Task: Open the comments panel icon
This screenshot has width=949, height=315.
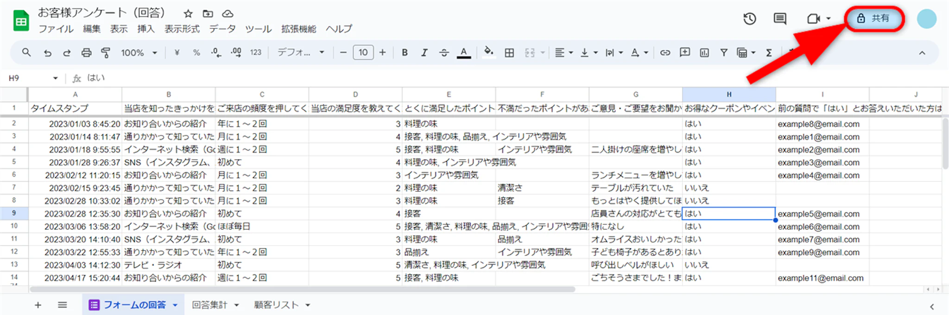Action: pos(780,19)
